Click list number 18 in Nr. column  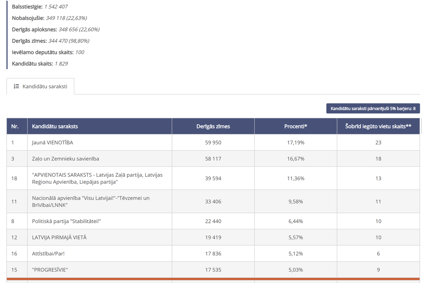click(x=14, y=178)
